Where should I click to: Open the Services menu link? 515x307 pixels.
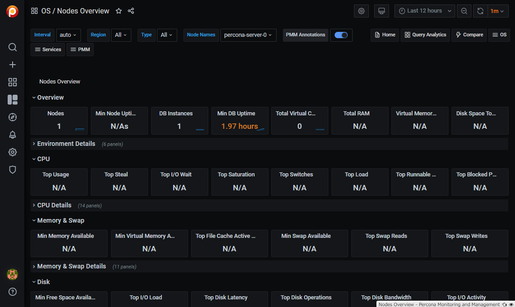(48, 49)
